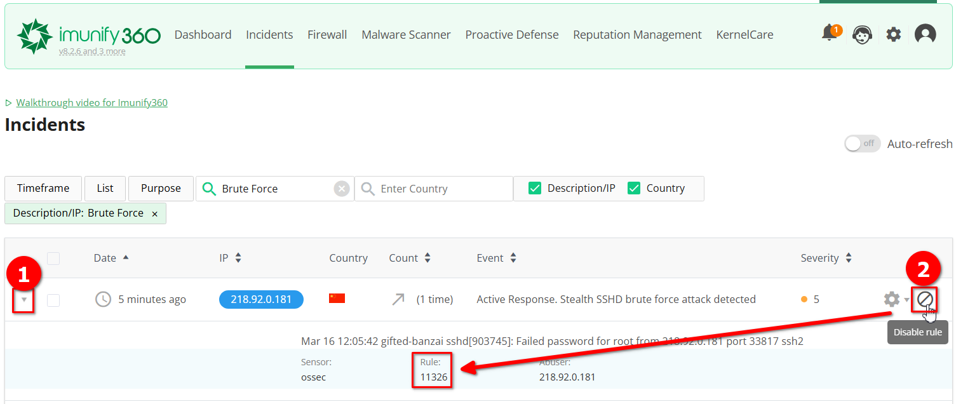Click rule number 11326

434,377
